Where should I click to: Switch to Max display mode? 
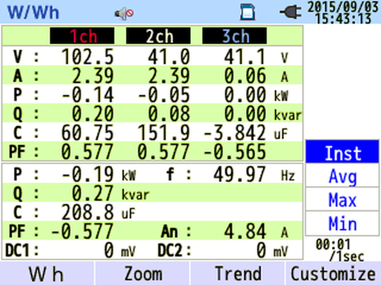coord(342,199)
